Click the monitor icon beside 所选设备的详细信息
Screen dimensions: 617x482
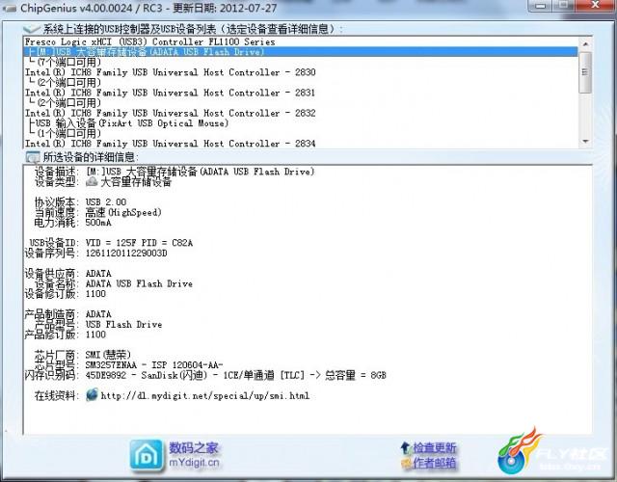[x=33, y=157]
